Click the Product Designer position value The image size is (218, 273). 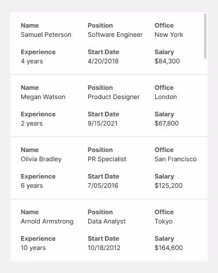click(x=114, y=97)
